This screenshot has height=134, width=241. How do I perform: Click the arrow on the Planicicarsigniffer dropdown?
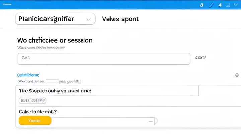click(x=89, y=19)
